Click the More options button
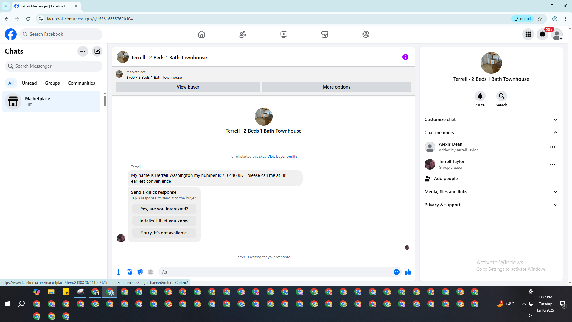 [x=337, y=87]
